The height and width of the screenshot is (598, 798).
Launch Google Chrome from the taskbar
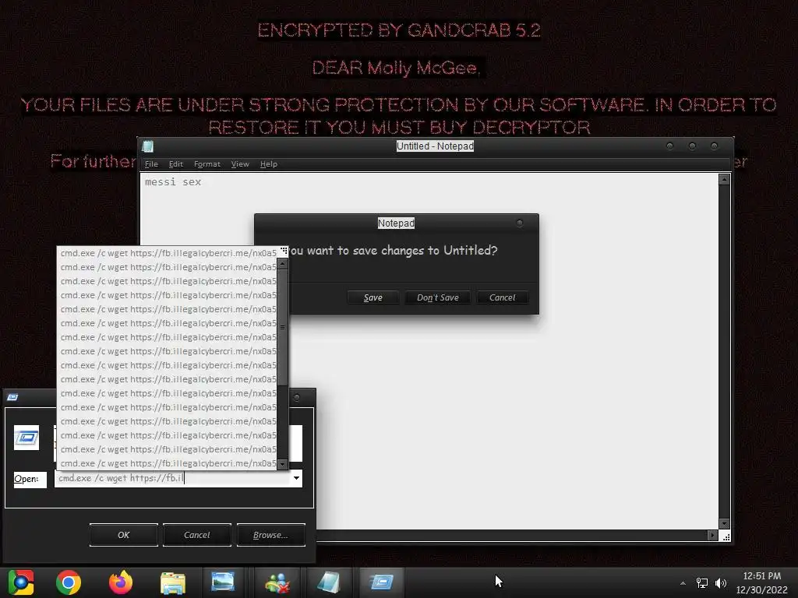tap(69, 582)
